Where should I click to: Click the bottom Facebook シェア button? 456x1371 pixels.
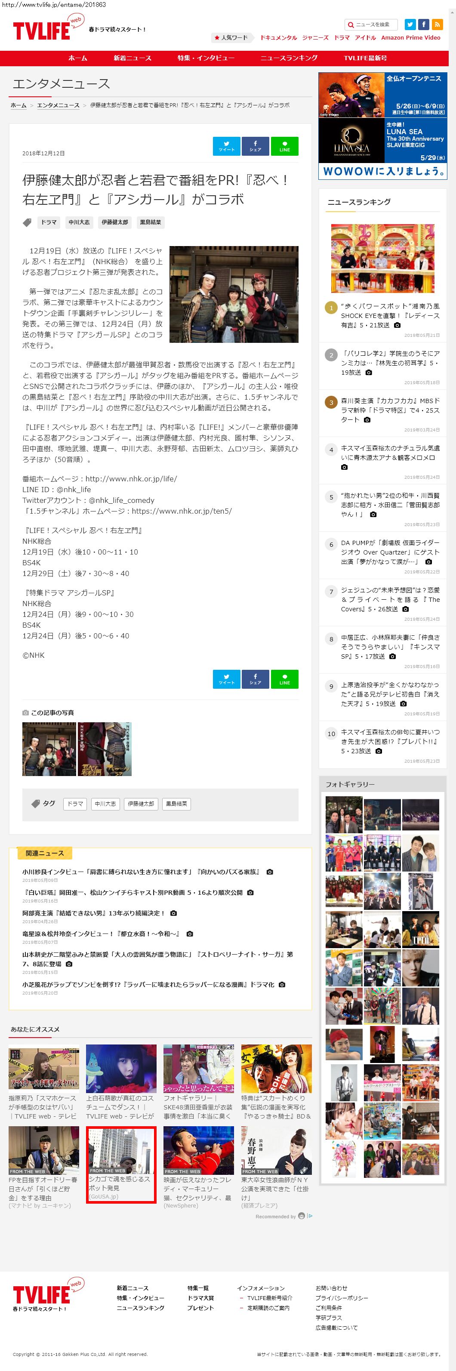point(256,678)
